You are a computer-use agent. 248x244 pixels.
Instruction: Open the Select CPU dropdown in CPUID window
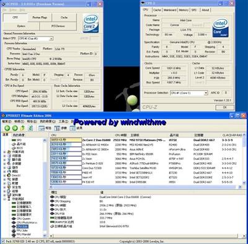51,38
